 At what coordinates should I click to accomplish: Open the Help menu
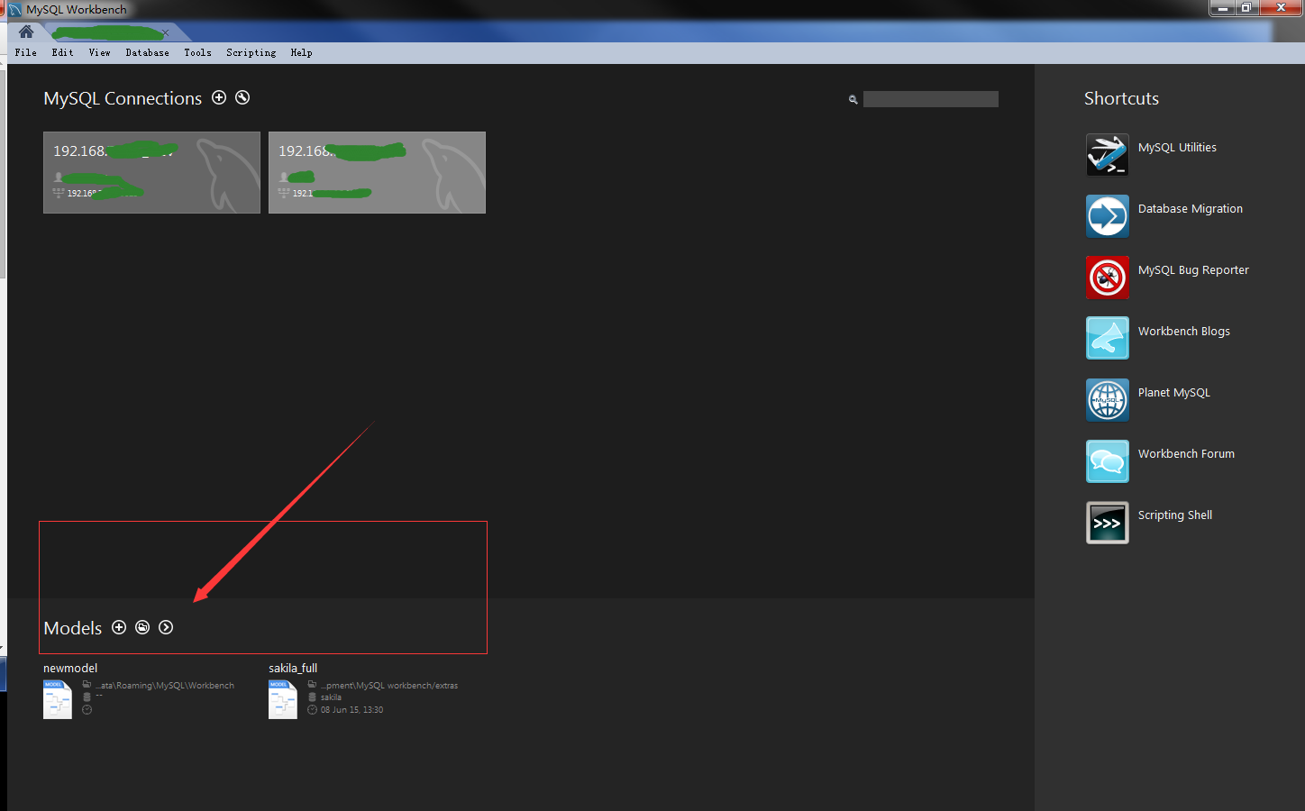point(302,52)
